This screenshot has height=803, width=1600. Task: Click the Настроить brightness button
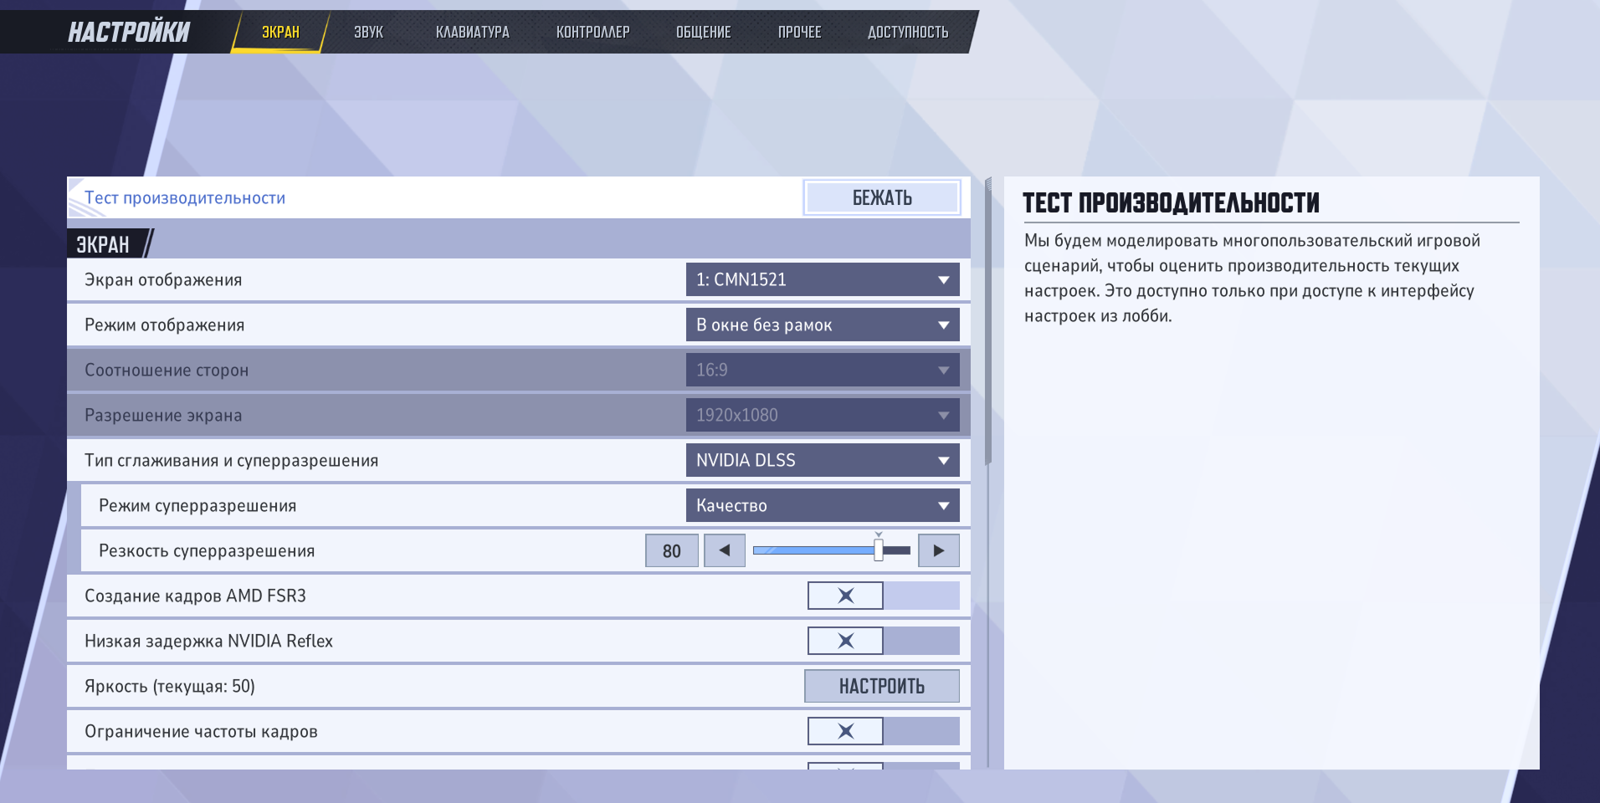click(881, 686)
